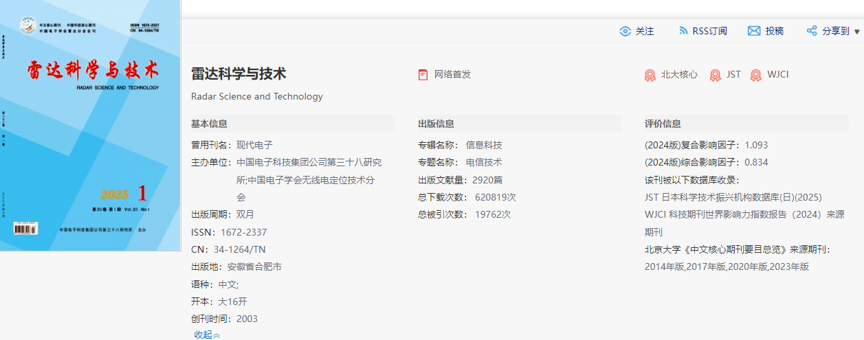Image resolution: width=864 pixels, height=340 pixels.
Task: Click the English title Radar Science and Technology
Action: [x=257, y=96]
